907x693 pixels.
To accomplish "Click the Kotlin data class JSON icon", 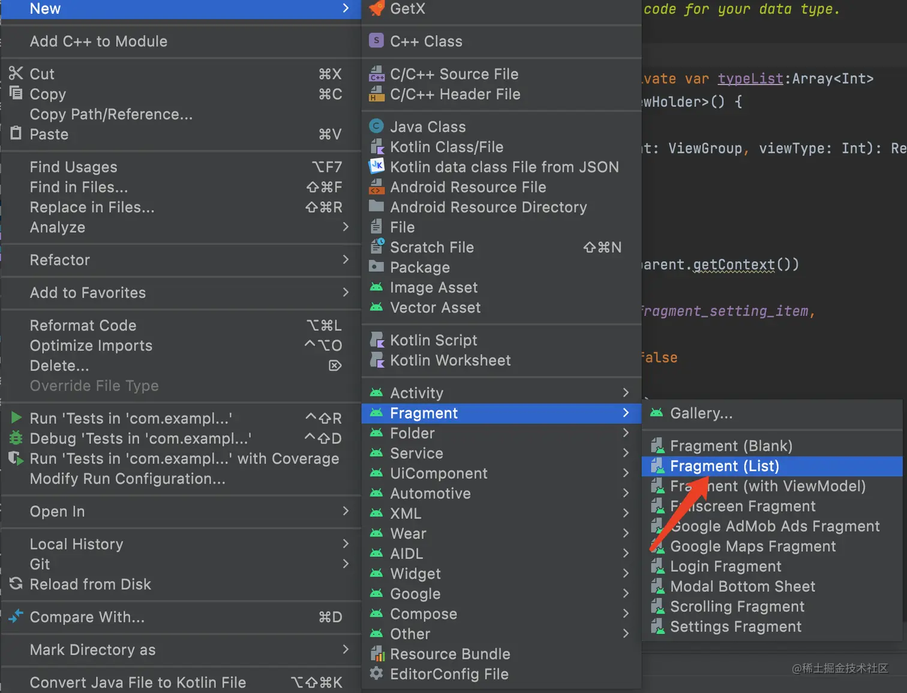I will [376, 167].
